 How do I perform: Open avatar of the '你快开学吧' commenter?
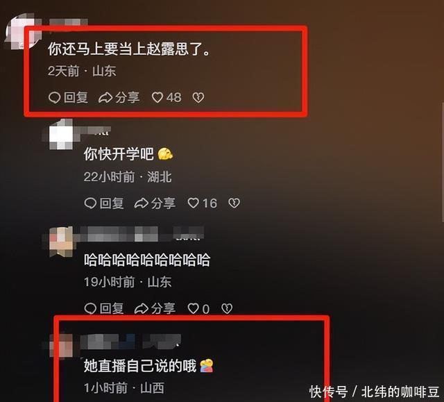60,135
